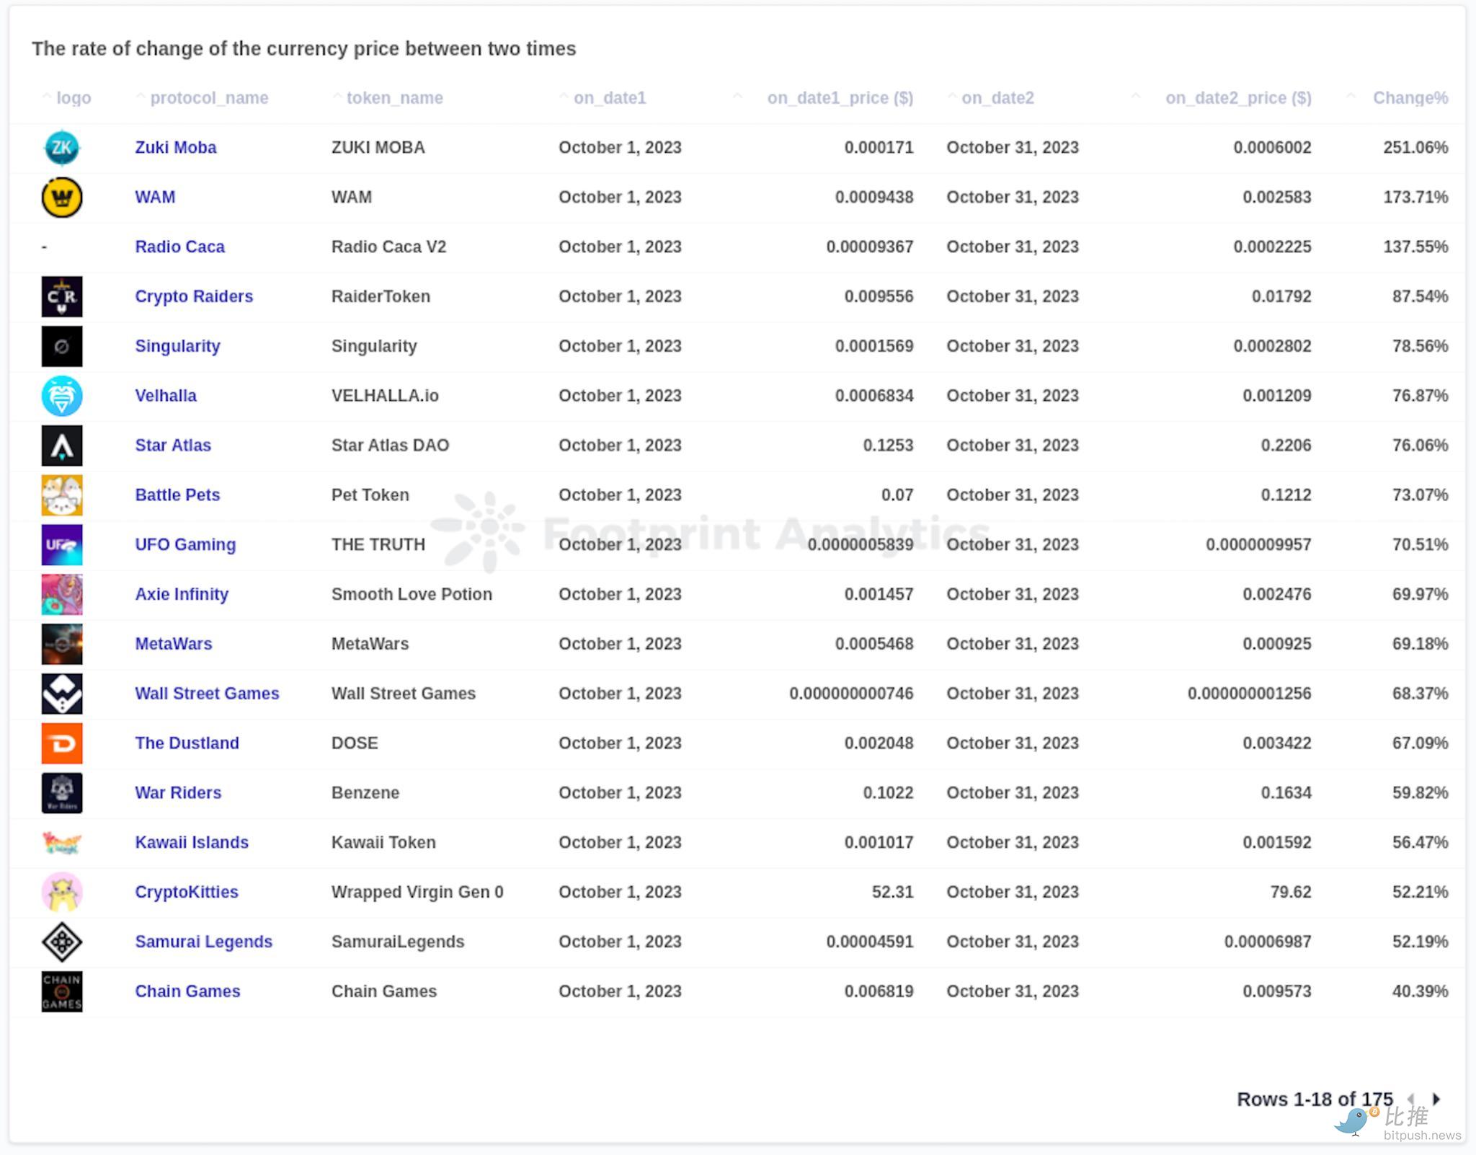Image resolution: width=1476 pixels, height=1155 pixels.
Task: Open the Zuki Moba protocol link
Action: pos(176,148)
